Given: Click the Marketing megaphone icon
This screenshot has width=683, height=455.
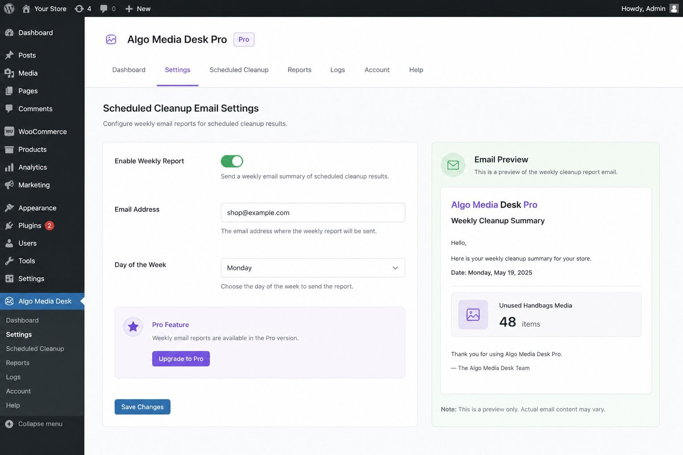Looking at the screenshot, I should [x=9, y=185].
